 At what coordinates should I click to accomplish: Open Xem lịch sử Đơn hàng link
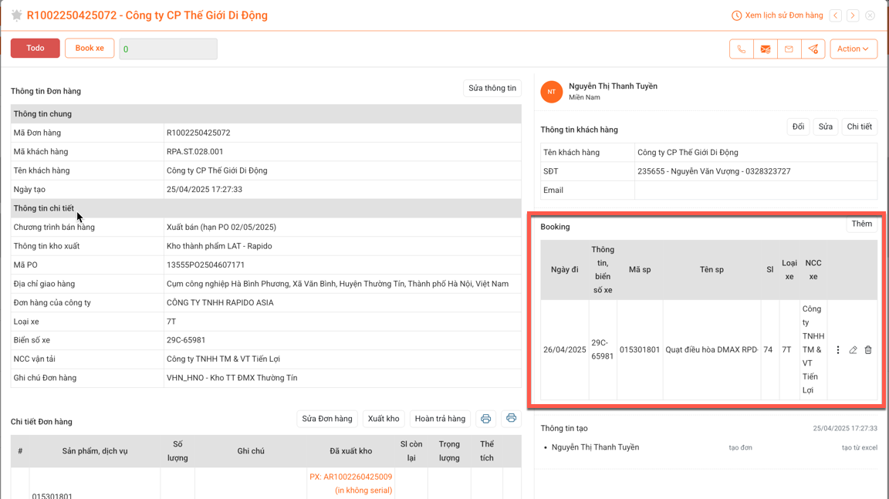point(784,15)
